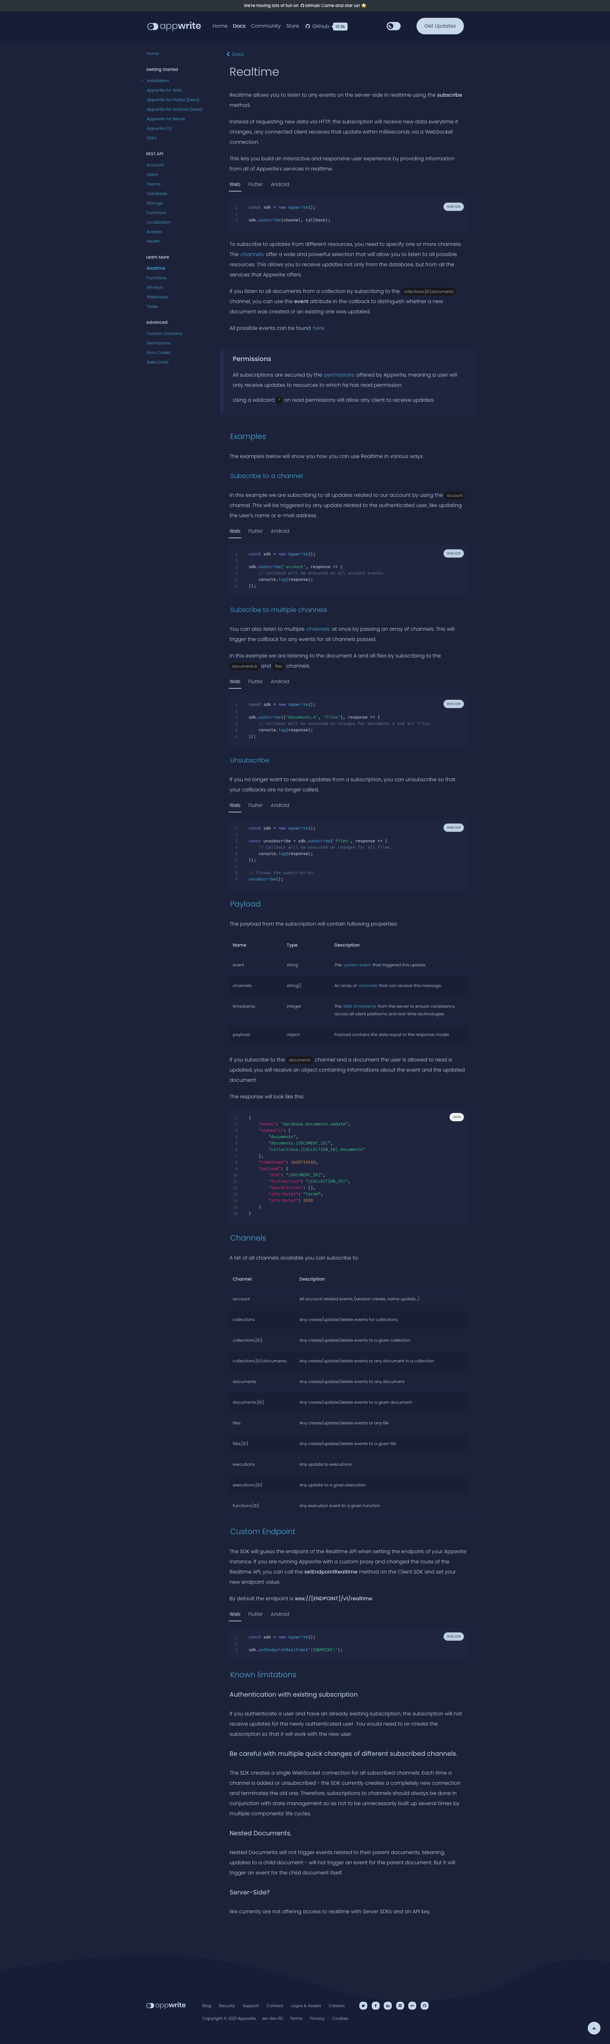
Task: Open the Privacy link in the footer
Action: [x=317, y=2018]
